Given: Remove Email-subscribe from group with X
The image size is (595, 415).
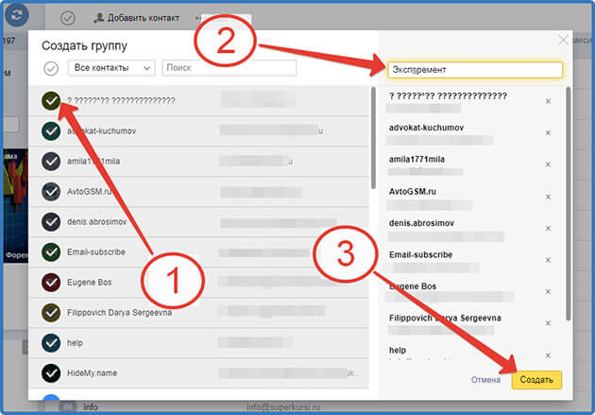Looking at the screenshot, I should (x=549, y=260).
